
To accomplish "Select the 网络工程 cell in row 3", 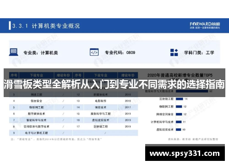I will pyautogui.click(x=36, y=94).
